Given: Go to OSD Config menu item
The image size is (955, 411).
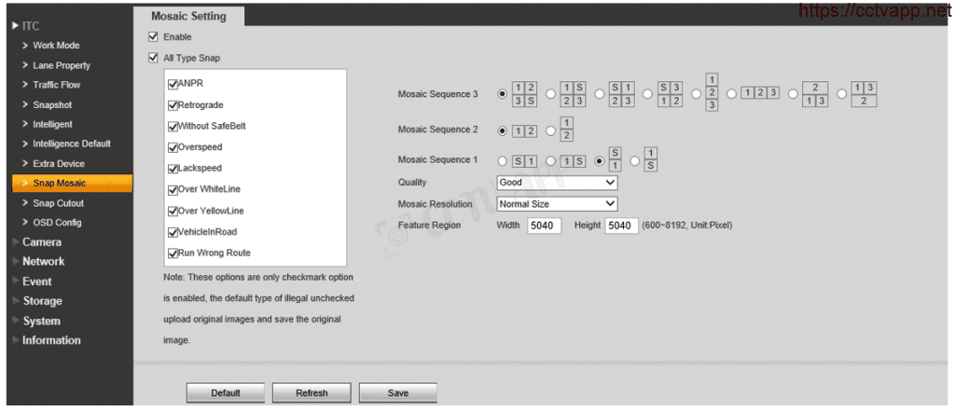Looking at the screenshot, I should click(57, 223).
